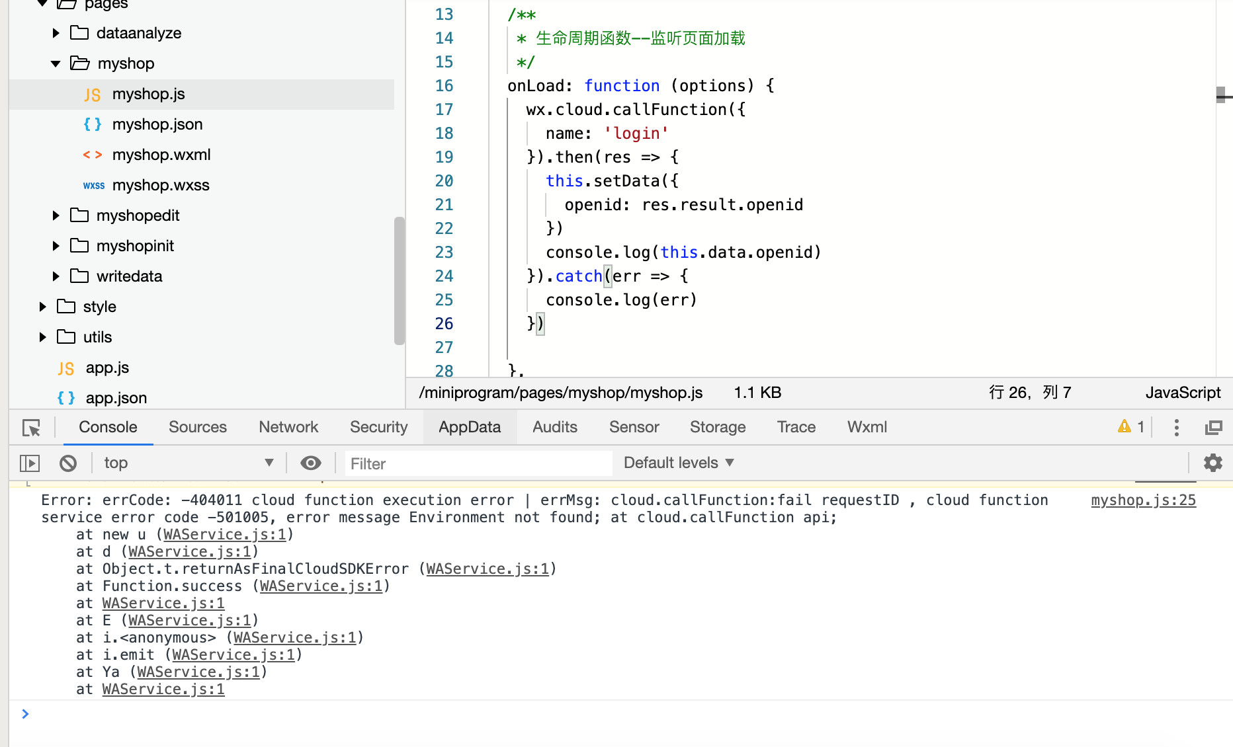Screen dimensions: 1233x747
Task: Toggle the console sidebar panel icon
Action: pyautogui.click(x=30, y=463)
